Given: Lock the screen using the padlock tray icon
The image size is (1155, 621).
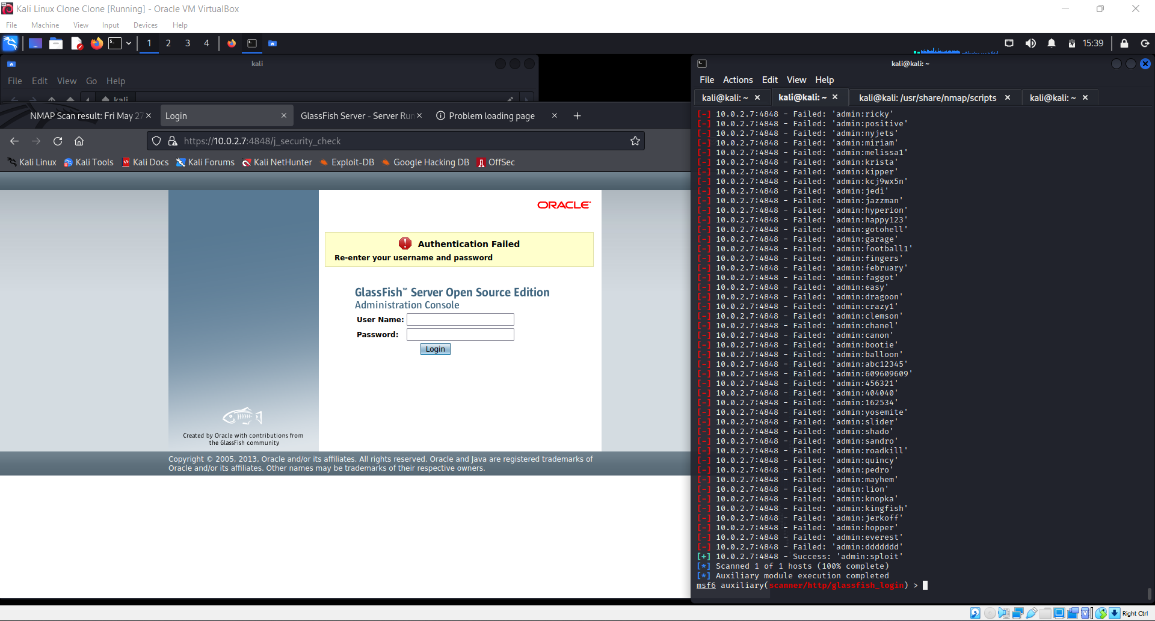Looking at the screenshot, I should pyautogui.click(x=1125, y=43).
